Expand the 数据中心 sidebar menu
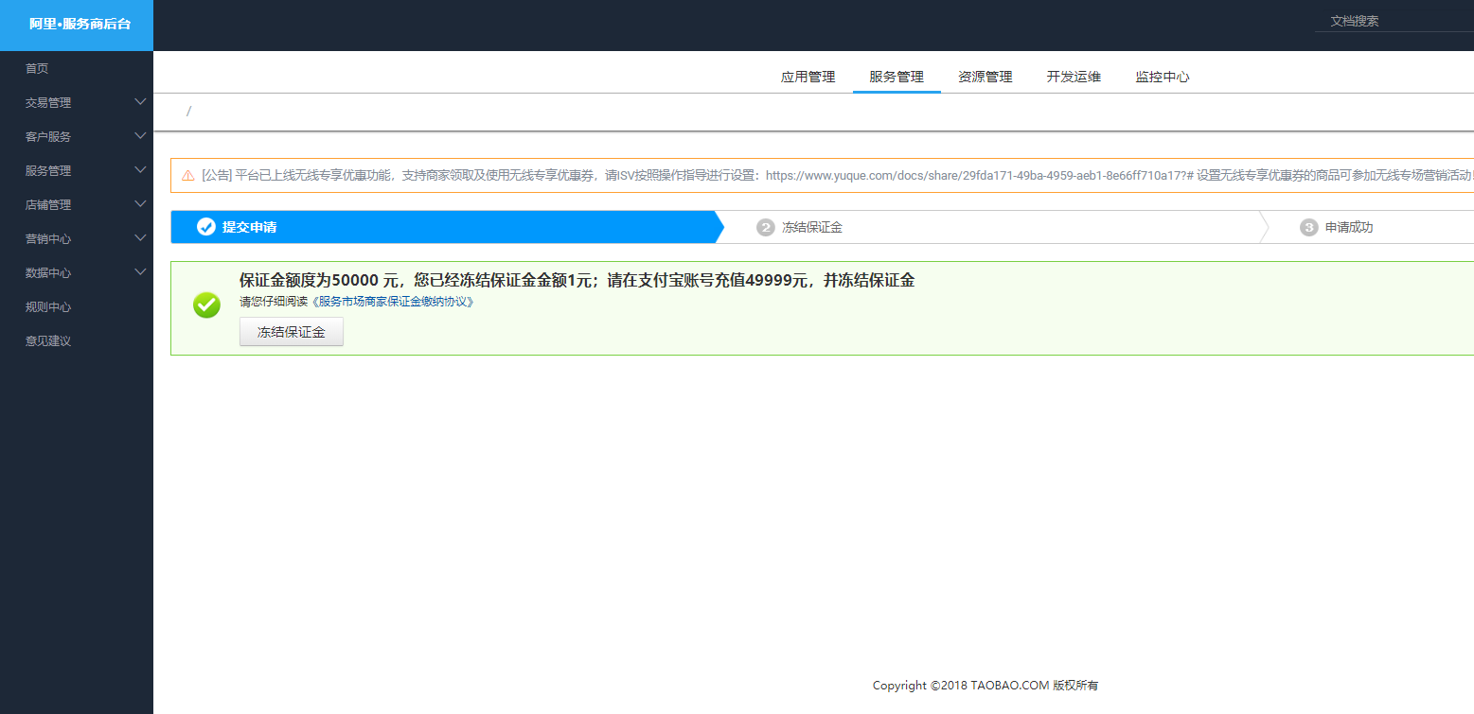 tap(140, 272)
